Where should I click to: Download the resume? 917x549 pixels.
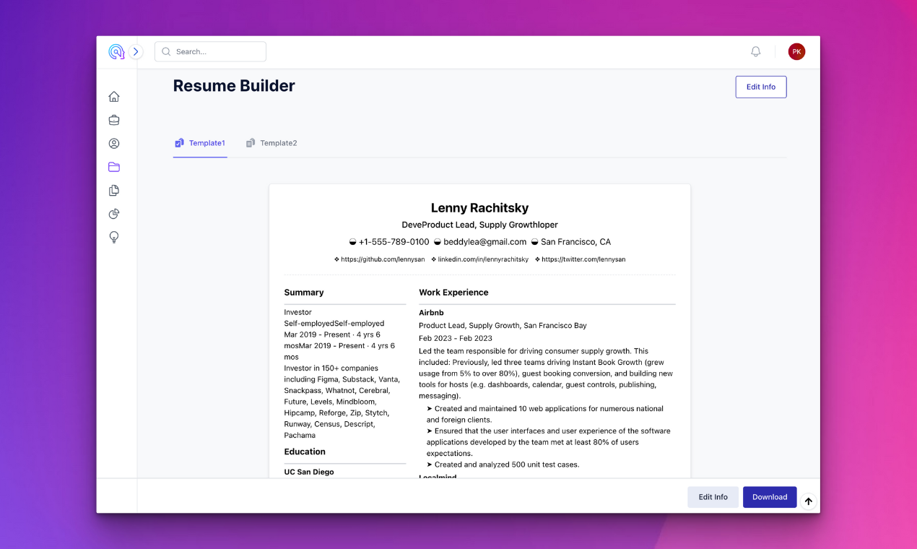point(770,497)
